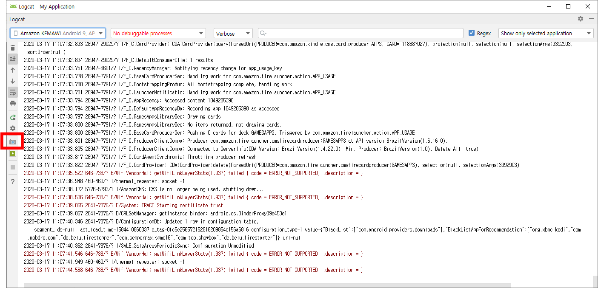The image size is (598, 288).
Task: Open the Amazon KFMAWI device dropdown
Action: 58,33
